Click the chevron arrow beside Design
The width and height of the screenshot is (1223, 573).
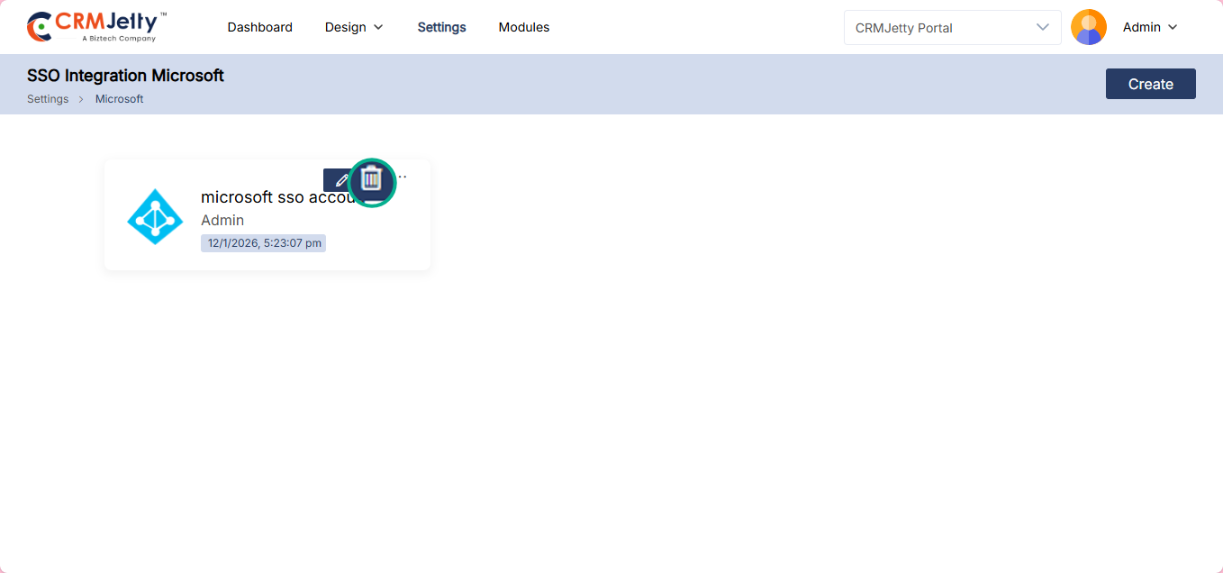pos(378,27)
